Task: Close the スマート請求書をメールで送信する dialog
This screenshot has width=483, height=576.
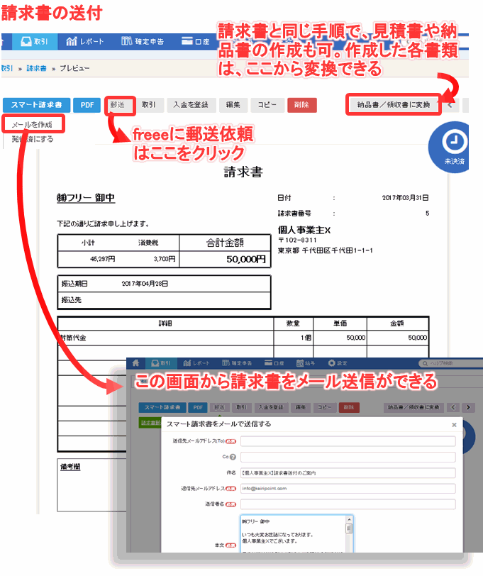Action: click(454, 425)
